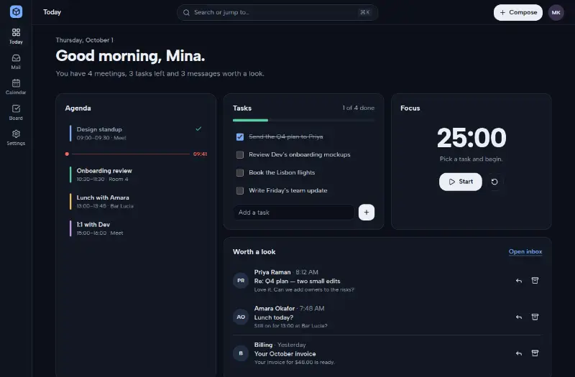Image resolution: width=575 pixels, height=377 pixels.
Task: Click the tasks progress bar
Action: pyautogui.click(x=303, y=120)
